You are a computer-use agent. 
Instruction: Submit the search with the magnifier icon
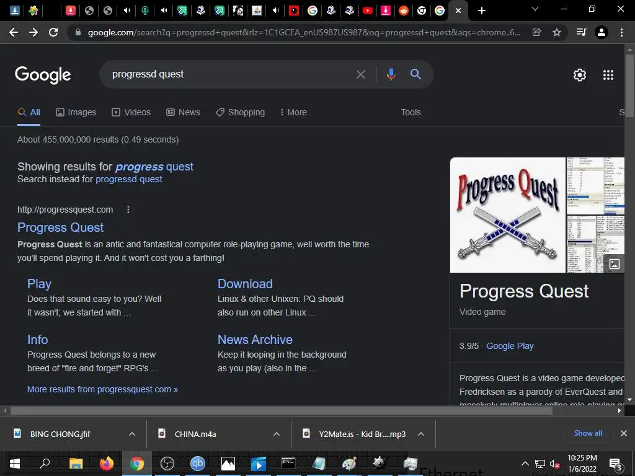point(415,74)
